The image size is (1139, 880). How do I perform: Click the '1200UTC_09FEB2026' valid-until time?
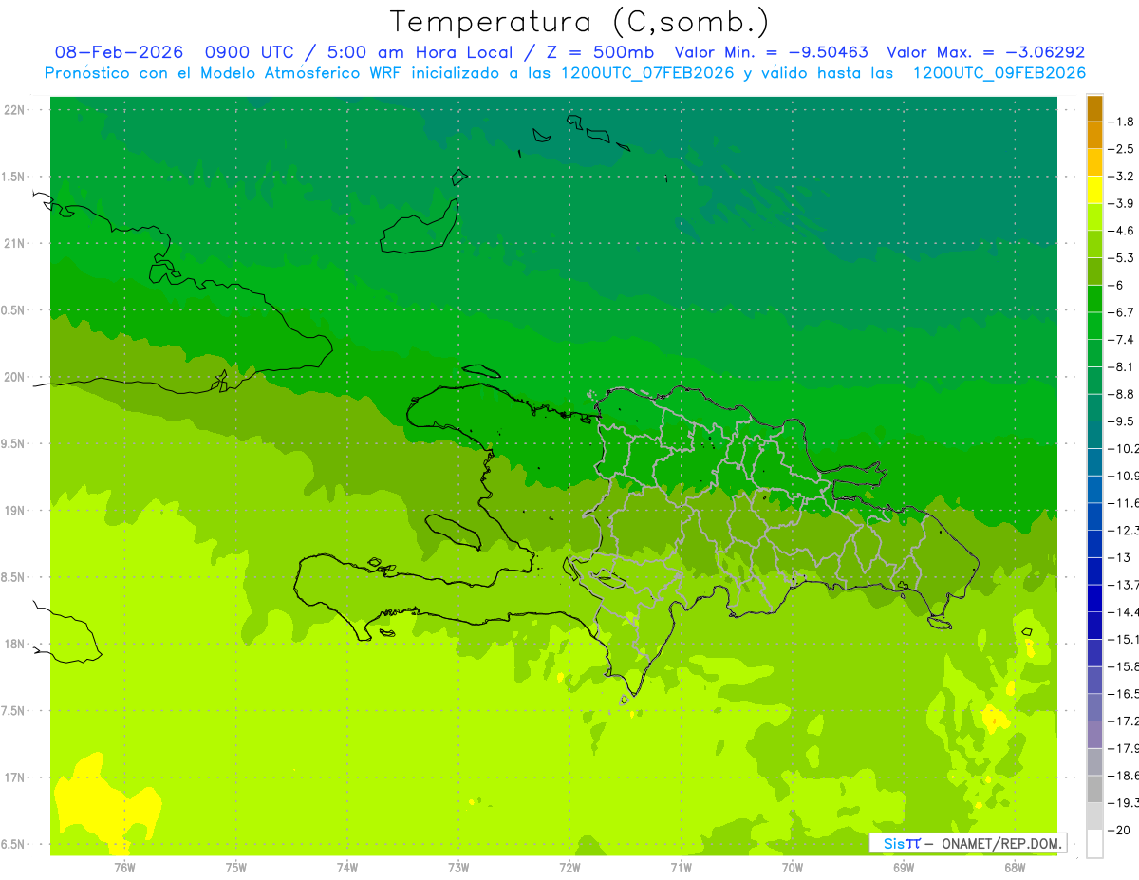999,72
